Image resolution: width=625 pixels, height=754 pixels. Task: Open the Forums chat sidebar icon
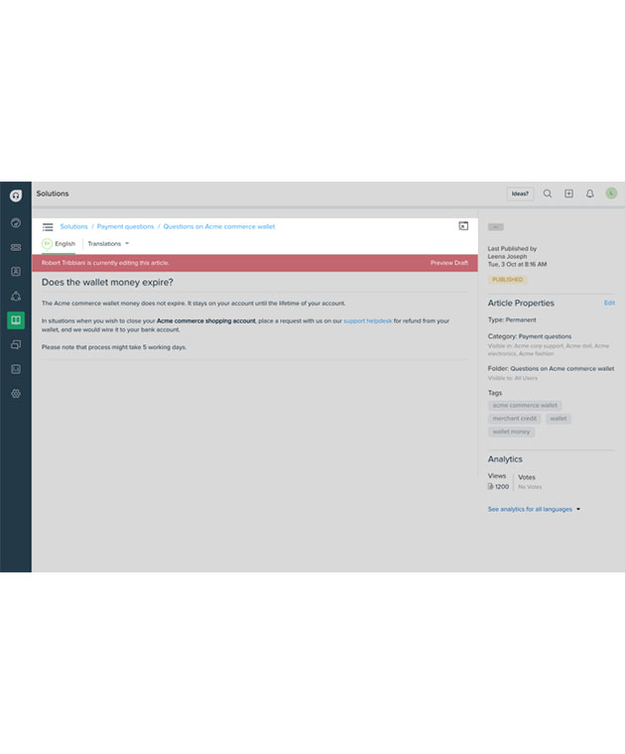[x=16, y=345]
